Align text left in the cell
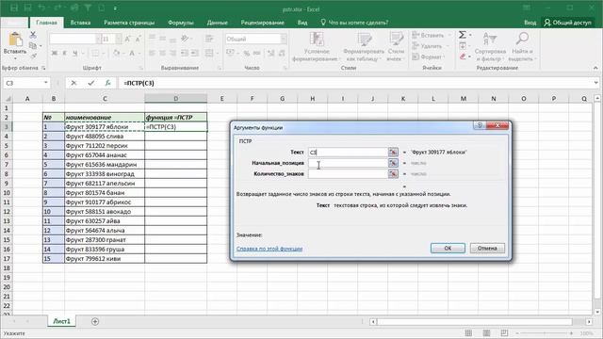Image resolution: width=603 pixels, height=339 pixels. pos(153,53)
